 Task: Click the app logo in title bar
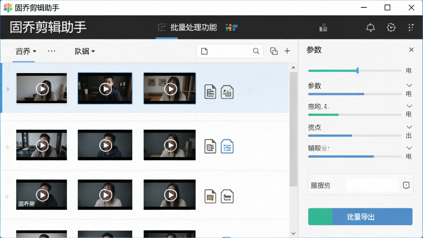pos(8,7)
